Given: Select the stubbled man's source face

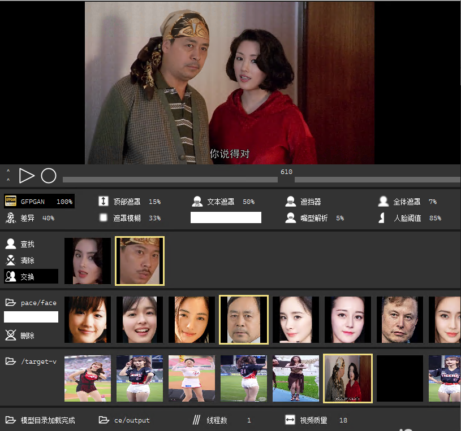Looking at the screenshot, I should [x=400, y=320].
